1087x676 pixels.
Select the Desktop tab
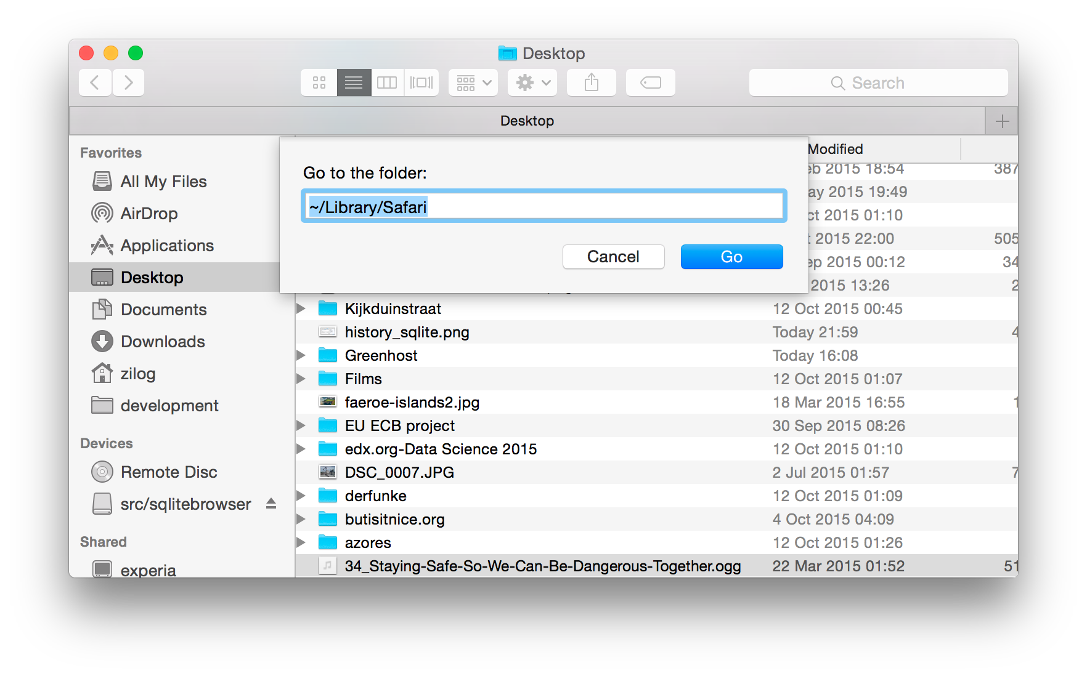(x=527, y=121)
